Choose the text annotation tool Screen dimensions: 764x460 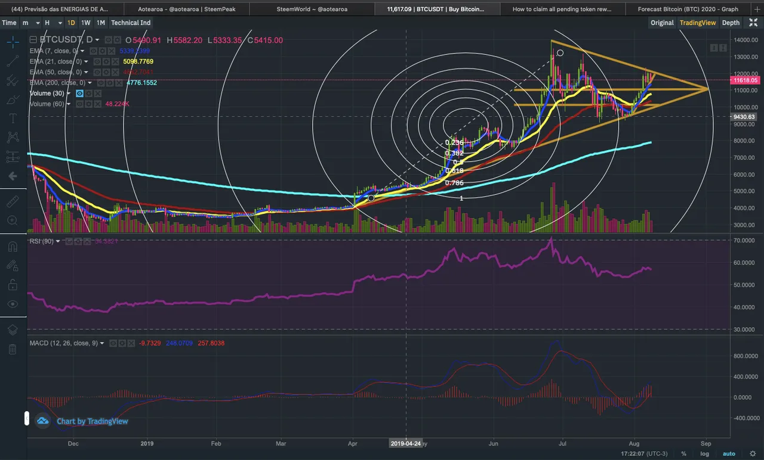click(13, 118)
